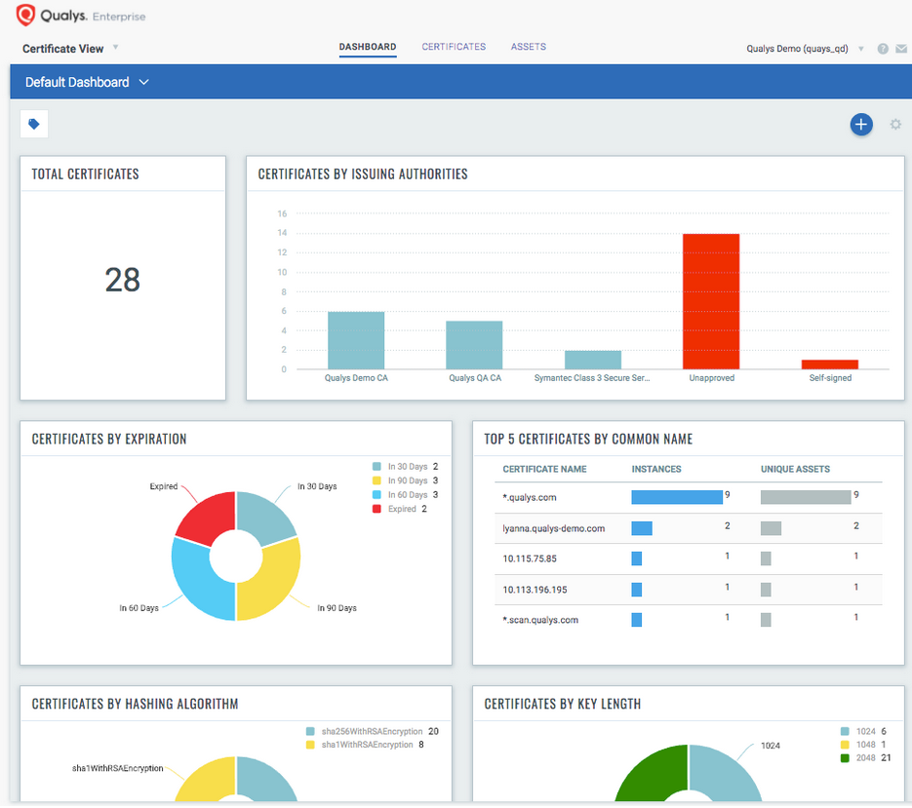Click the Certificate Name column header
This screenshot has height=808, width=912.
(544, 469)
